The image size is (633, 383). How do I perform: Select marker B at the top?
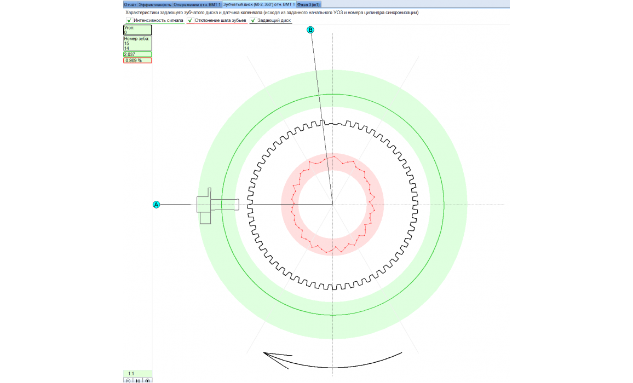pyautogui.click(x=310, y=30)
